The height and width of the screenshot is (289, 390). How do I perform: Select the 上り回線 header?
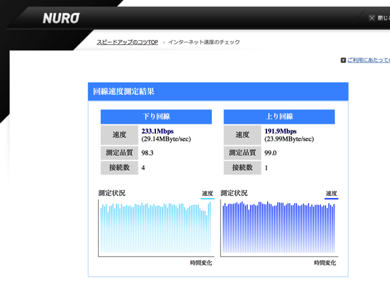point(279,117)
